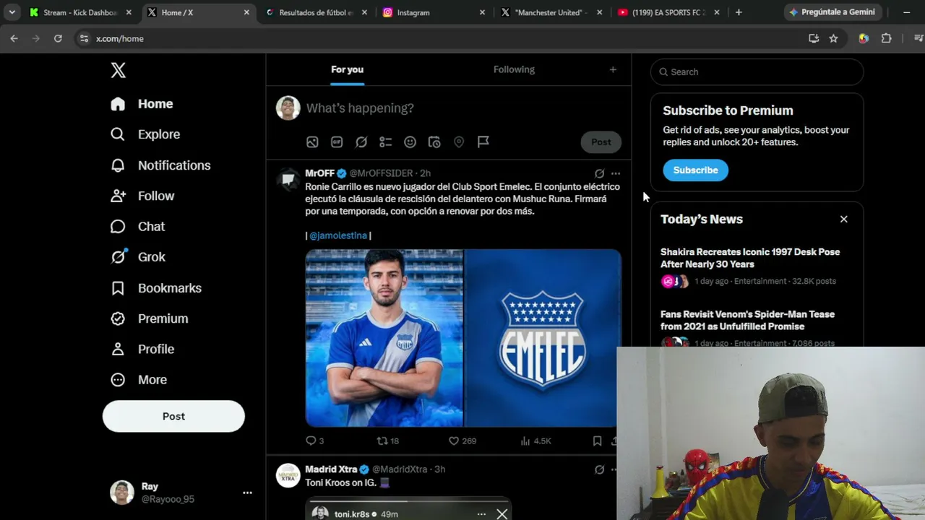The image size is (925, 520).
Task: Bookmark this page with the star icon
Action: (x=833, y=38)
